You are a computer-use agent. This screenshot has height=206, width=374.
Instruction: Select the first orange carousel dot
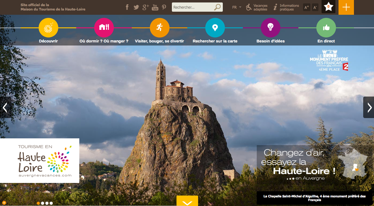pyautogui.click(x=38, y=203)
